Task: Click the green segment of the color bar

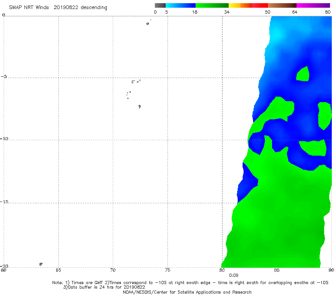Action: [212, 5]
